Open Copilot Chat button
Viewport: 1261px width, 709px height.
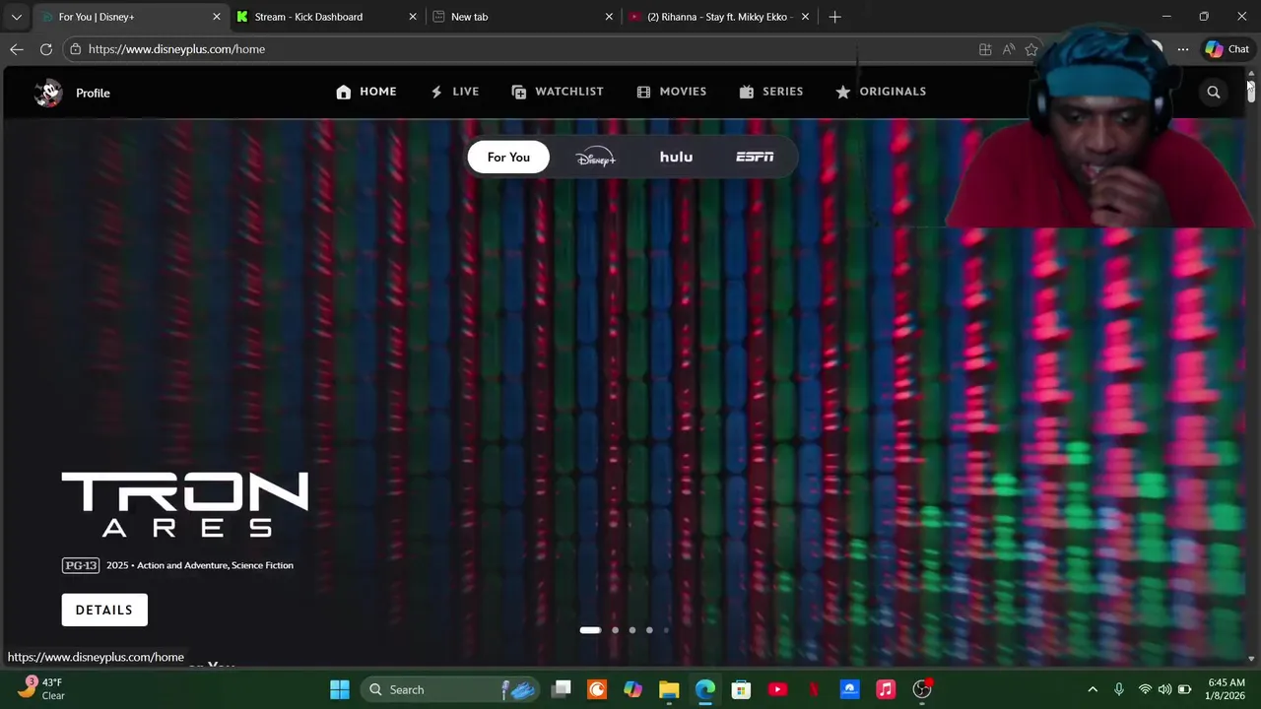(x=1228, y=49)
